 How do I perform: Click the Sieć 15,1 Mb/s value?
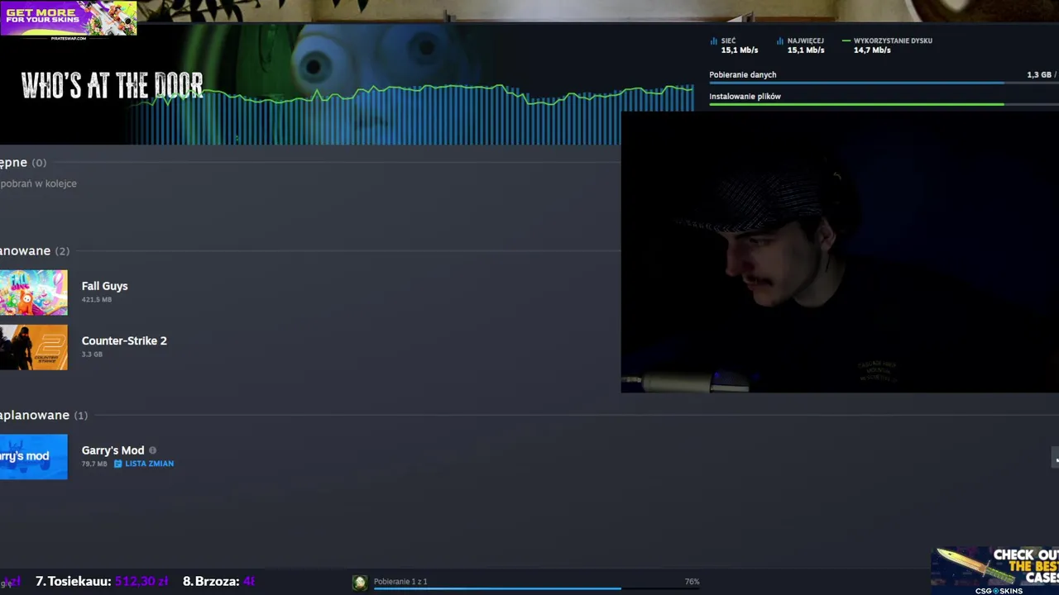click(740, 50)
